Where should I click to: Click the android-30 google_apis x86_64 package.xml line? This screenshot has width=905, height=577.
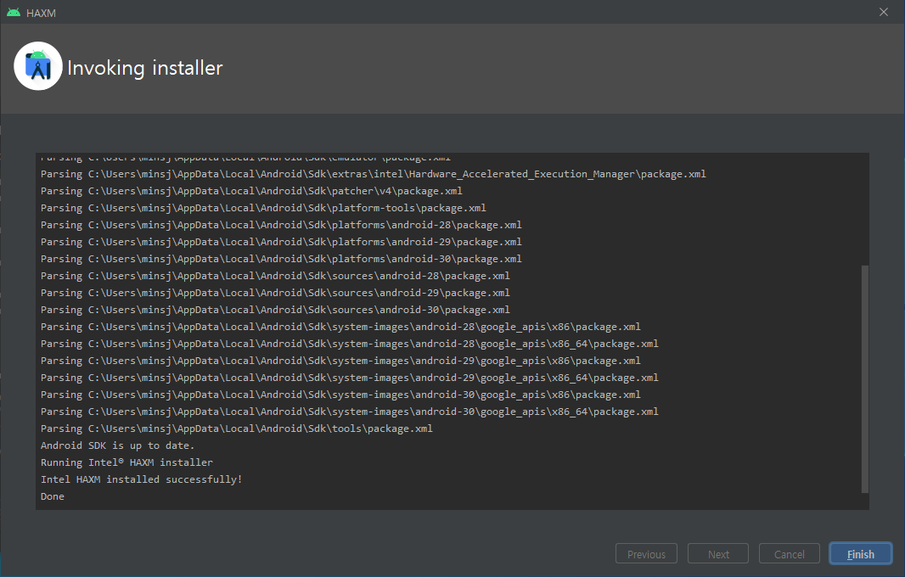tap(350, 412)
